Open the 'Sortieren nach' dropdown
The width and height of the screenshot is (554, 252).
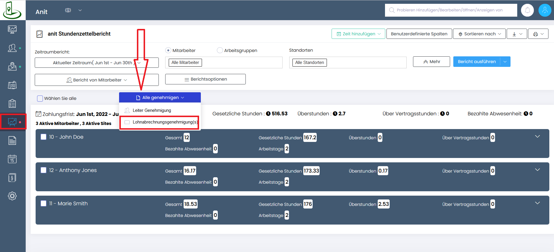click(x=480, y=34)
